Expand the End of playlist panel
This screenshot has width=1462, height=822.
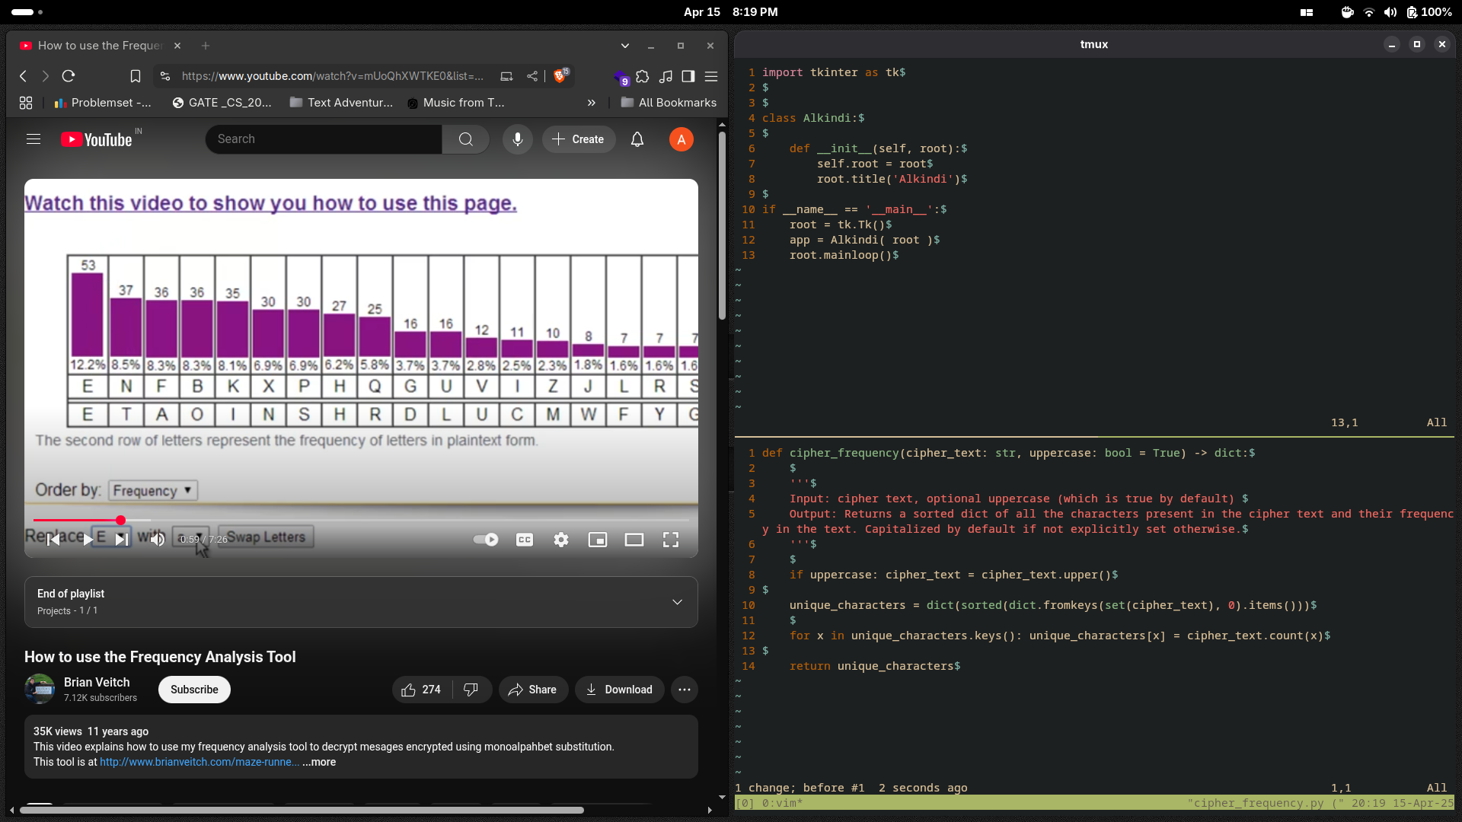click(x=677, y=602)
